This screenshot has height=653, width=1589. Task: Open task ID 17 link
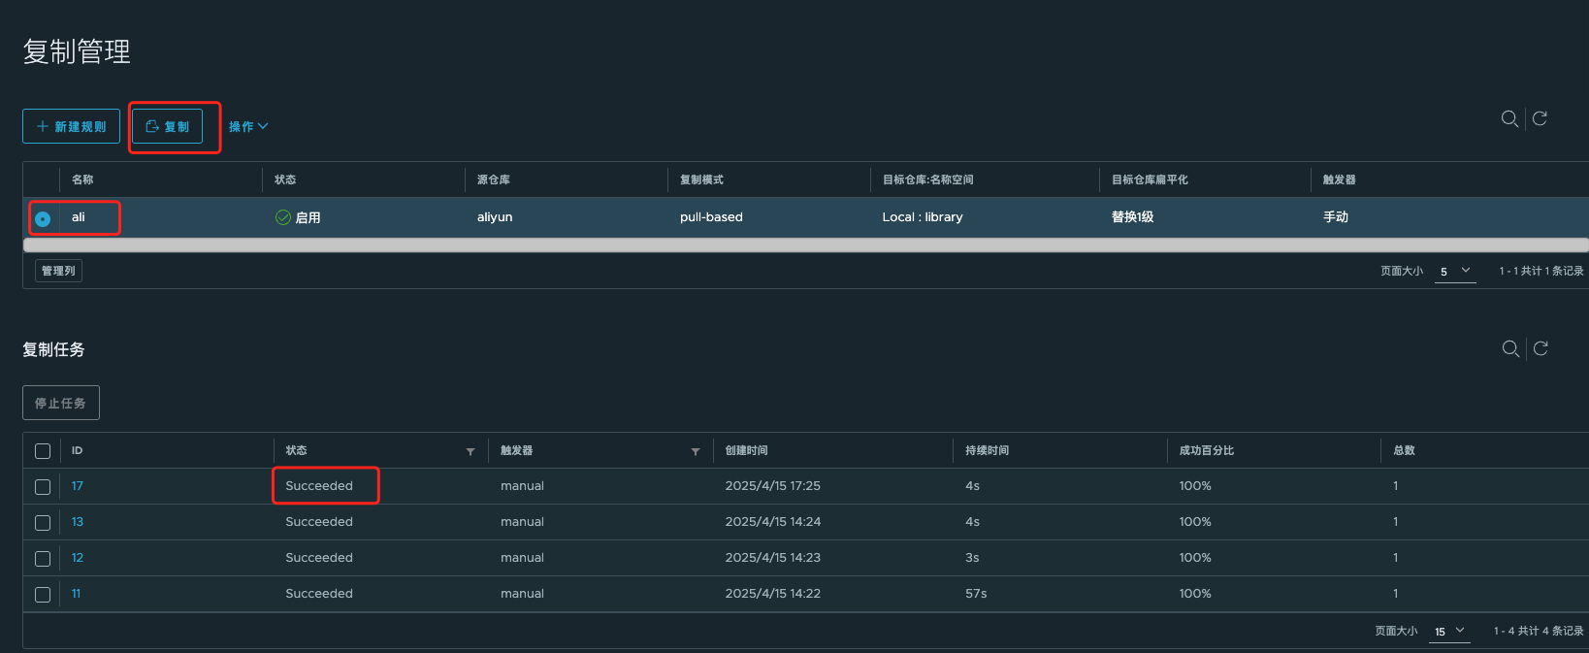point(77,486)
